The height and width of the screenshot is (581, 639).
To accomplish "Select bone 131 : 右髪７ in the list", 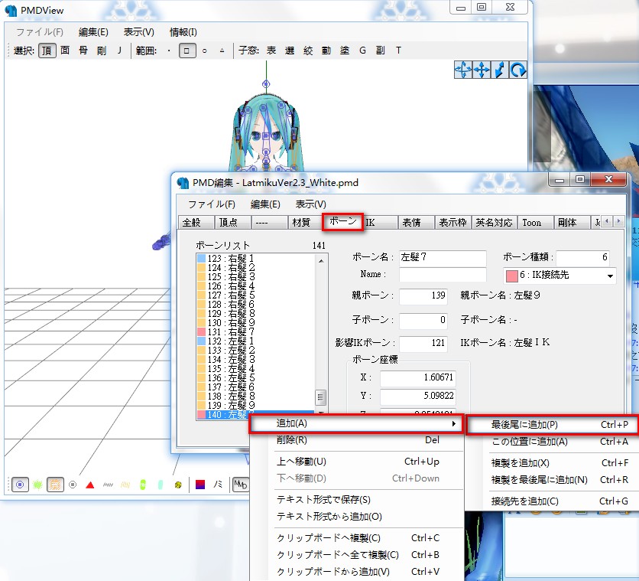I will point(255,331).
